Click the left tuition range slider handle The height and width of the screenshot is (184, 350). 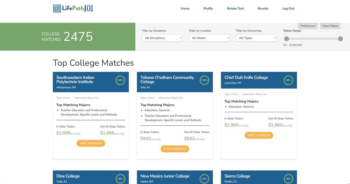286,39
